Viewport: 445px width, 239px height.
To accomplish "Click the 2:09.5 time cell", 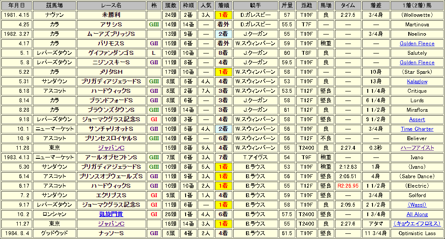I will (x=348, y=204).
